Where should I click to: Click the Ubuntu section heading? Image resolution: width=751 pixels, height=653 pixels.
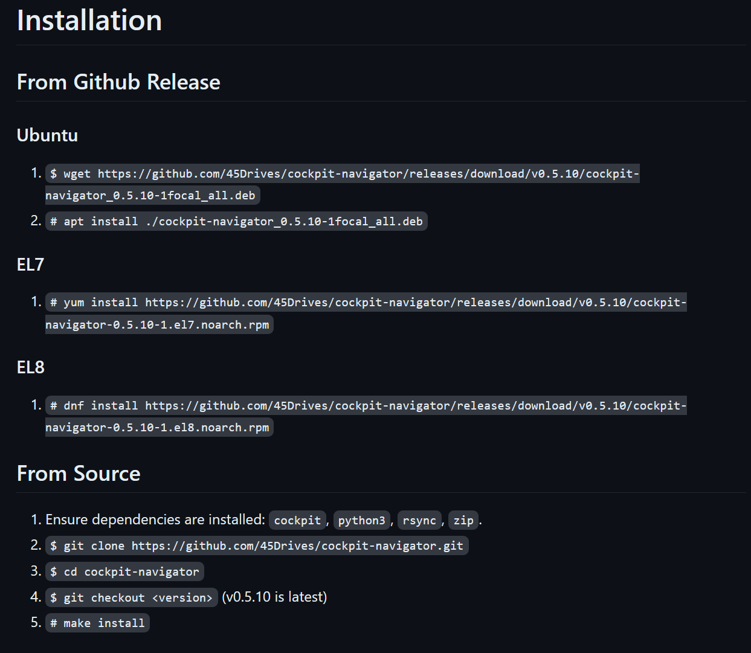point(47,135)
